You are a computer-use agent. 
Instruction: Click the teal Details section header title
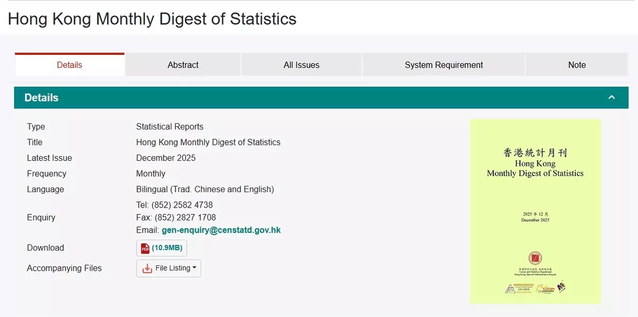pos(41,98)
